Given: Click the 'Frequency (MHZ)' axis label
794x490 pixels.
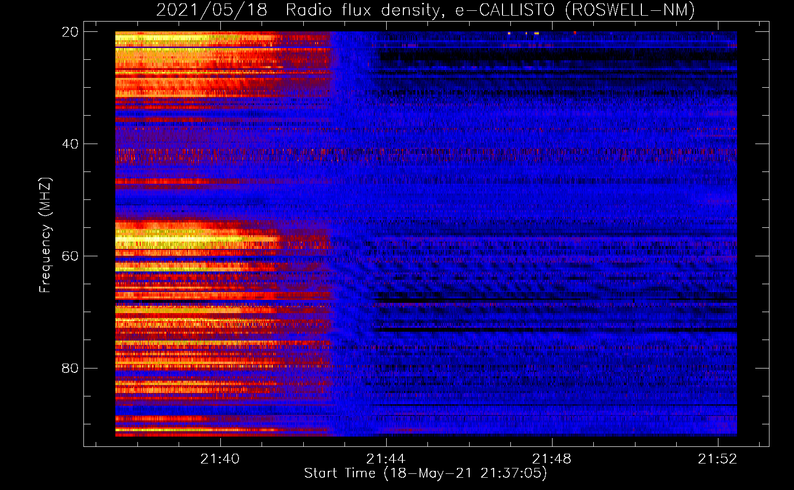Looking at the screenshot, I should (45, 235).
